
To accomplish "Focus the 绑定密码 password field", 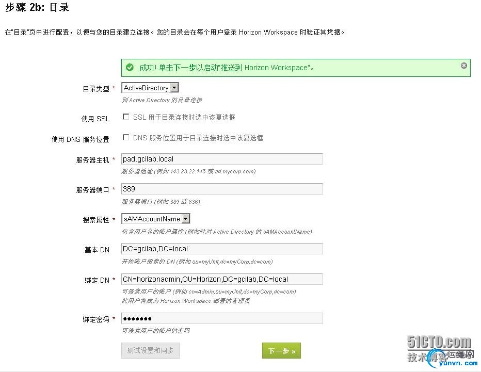I will (222, 318).
